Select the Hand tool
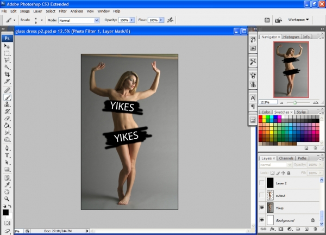The height and width of the screenshot is (235, 326). pyautogui.click(x=7, y=191)
